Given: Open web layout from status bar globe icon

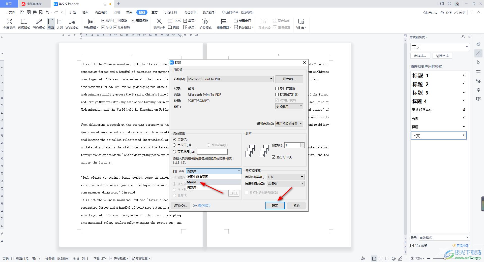Looking at the screenshot, I should pyautogui.click(x=394, y=258).
